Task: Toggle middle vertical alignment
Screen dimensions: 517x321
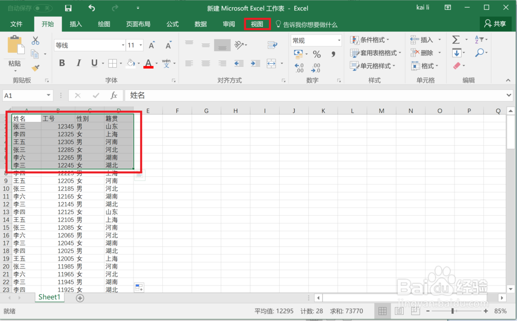Action: [x=206, y=45]
